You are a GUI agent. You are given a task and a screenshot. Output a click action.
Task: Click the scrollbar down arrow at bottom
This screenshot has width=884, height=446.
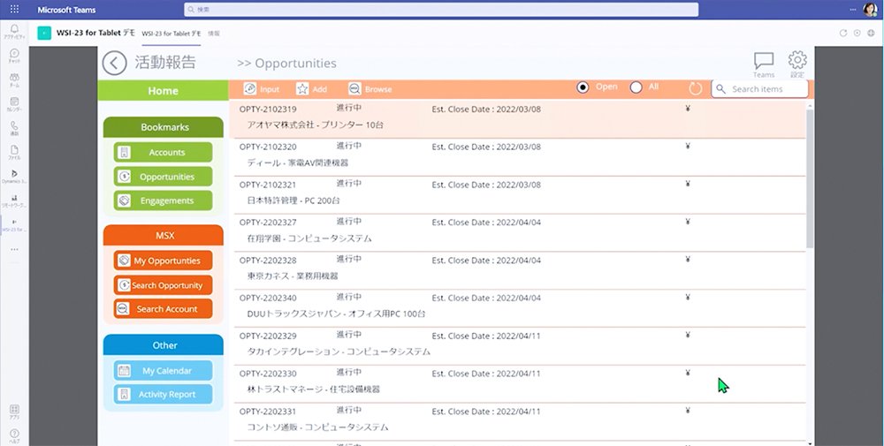click(x=810, y=443)
